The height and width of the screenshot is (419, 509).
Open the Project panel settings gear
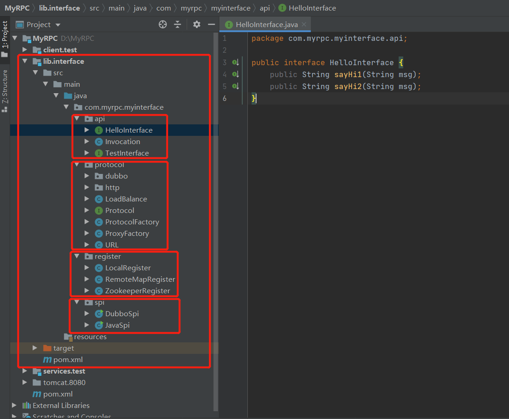(197, 25)
